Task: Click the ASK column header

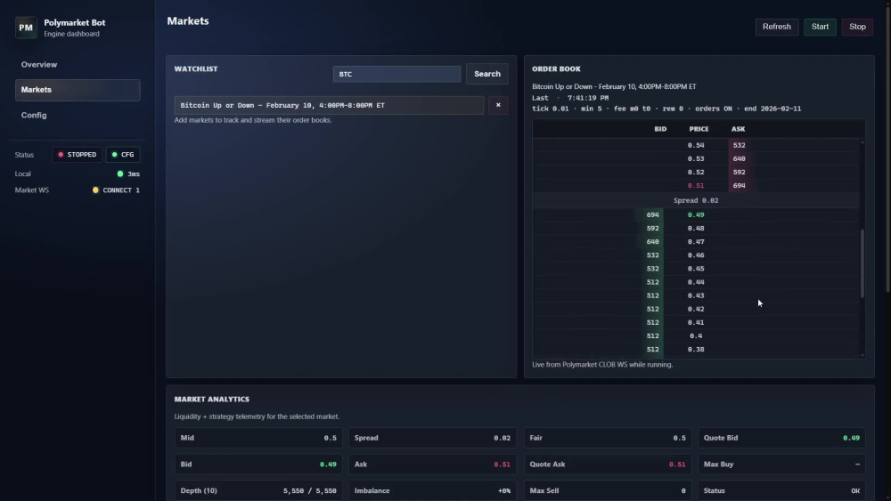Action: (x=738, y=129)
